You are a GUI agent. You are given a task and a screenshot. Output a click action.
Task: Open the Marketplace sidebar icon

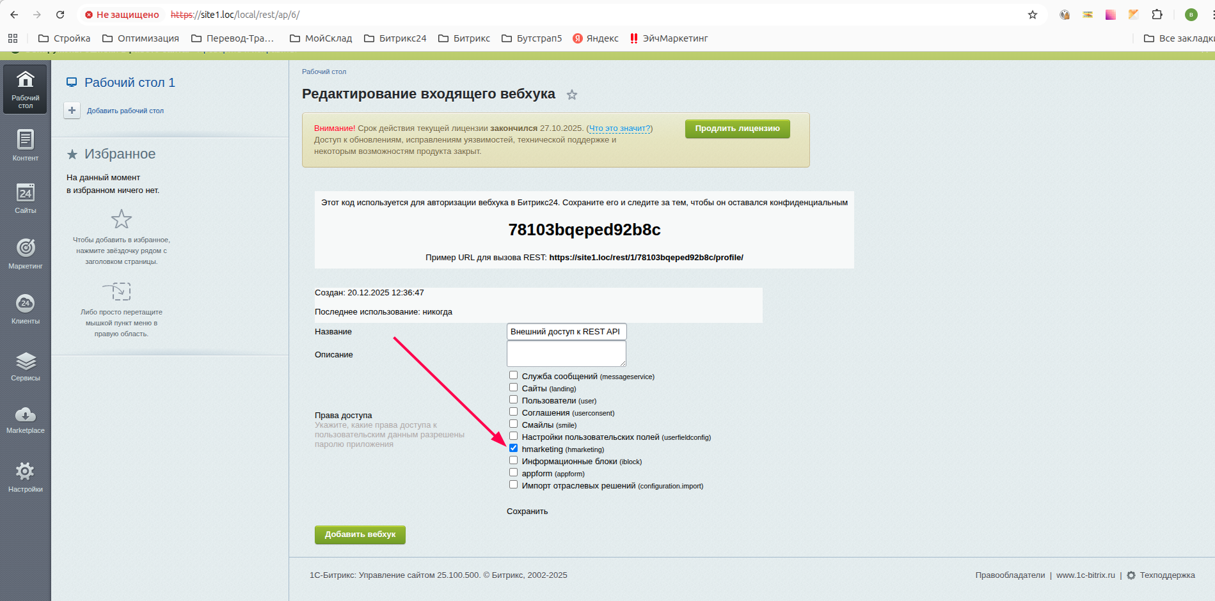click(x=25, y=419)
